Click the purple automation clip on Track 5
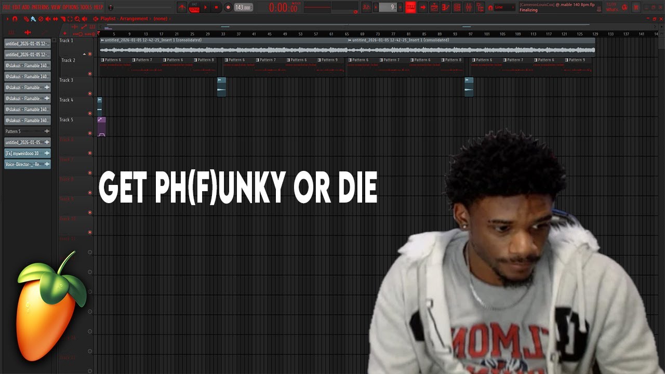 point(101,127)
